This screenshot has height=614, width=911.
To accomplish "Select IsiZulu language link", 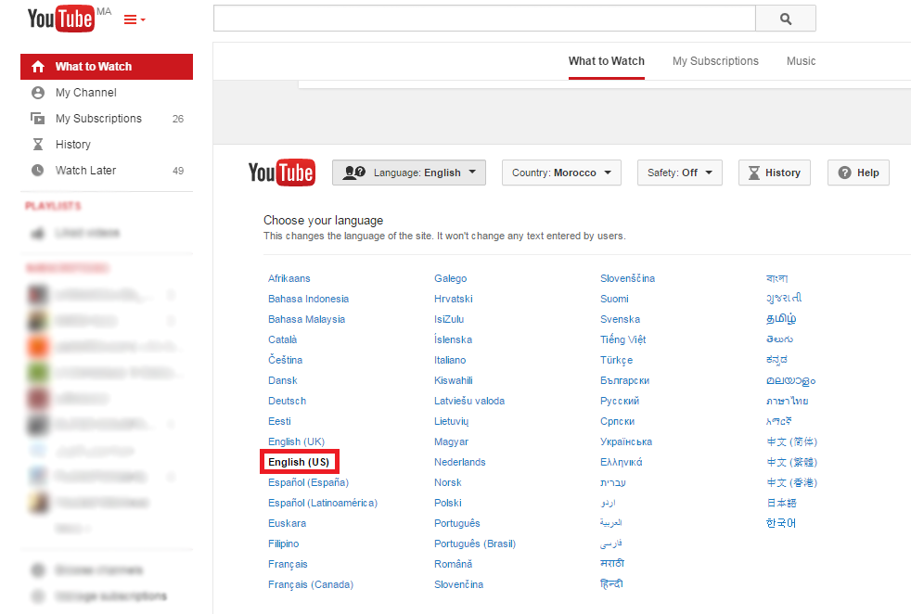I will click(x=449, y=319).
